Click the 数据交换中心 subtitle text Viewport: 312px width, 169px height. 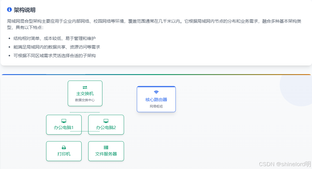(x=85, y=100)
